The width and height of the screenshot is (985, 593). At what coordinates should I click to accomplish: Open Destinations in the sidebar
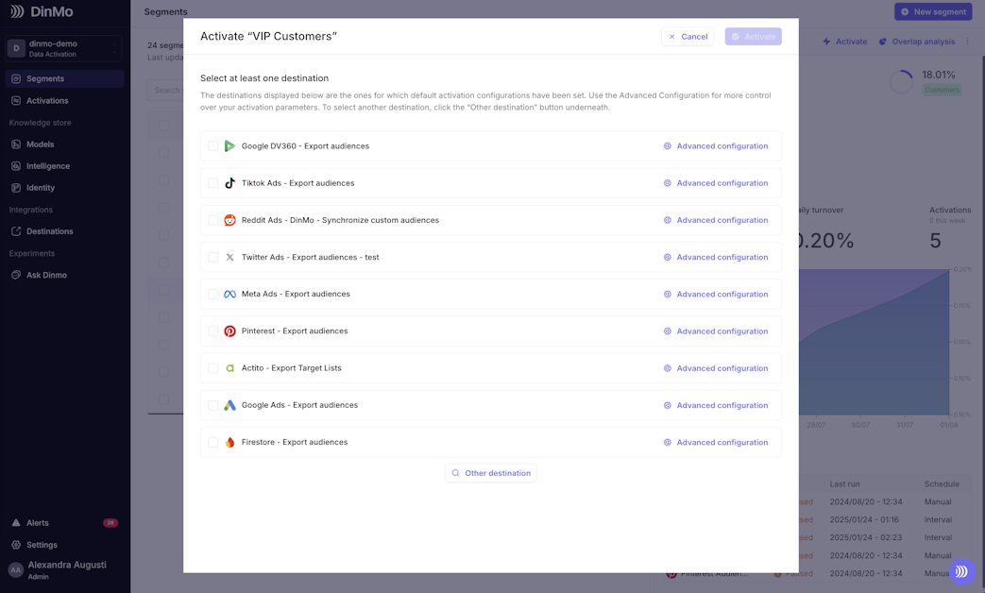pos(64,231)
